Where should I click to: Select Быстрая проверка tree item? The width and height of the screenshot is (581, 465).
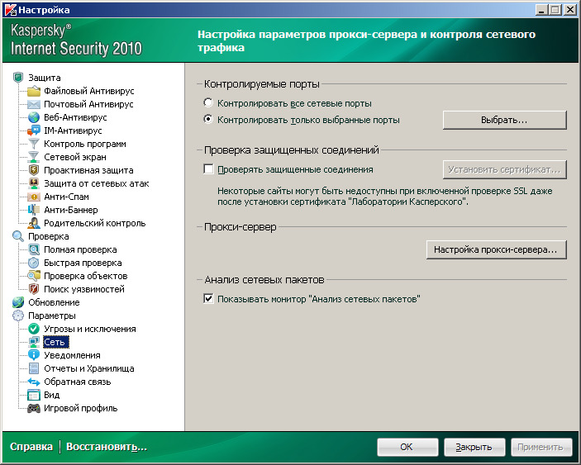83,263
